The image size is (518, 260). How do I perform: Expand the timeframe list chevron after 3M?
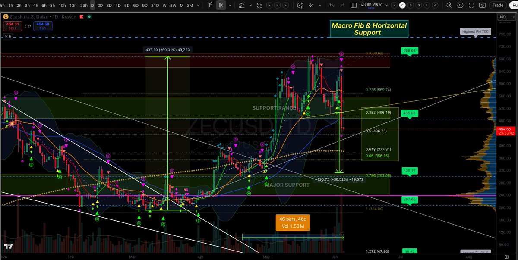pyautogui.click(x=199, y=5)
